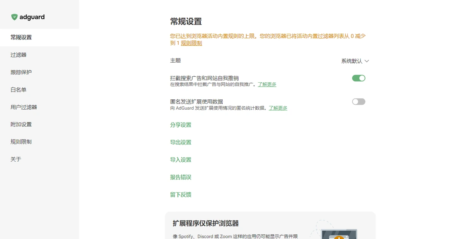Click the 报告错误 link

pos(181,178)
